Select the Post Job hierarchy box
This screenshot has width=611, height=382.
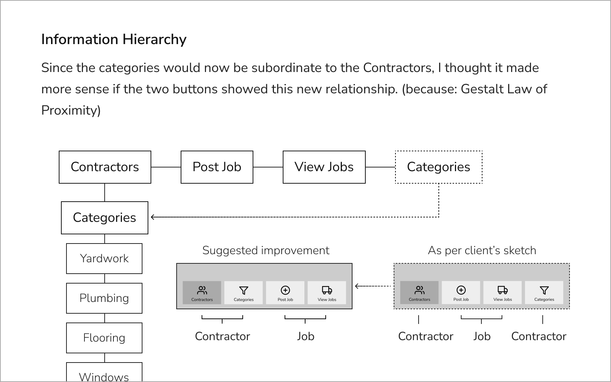(217, 167)
